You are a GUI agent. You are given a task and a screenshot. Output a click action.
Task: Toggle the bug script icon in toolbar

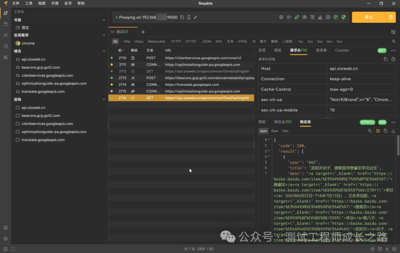[304, 17]
